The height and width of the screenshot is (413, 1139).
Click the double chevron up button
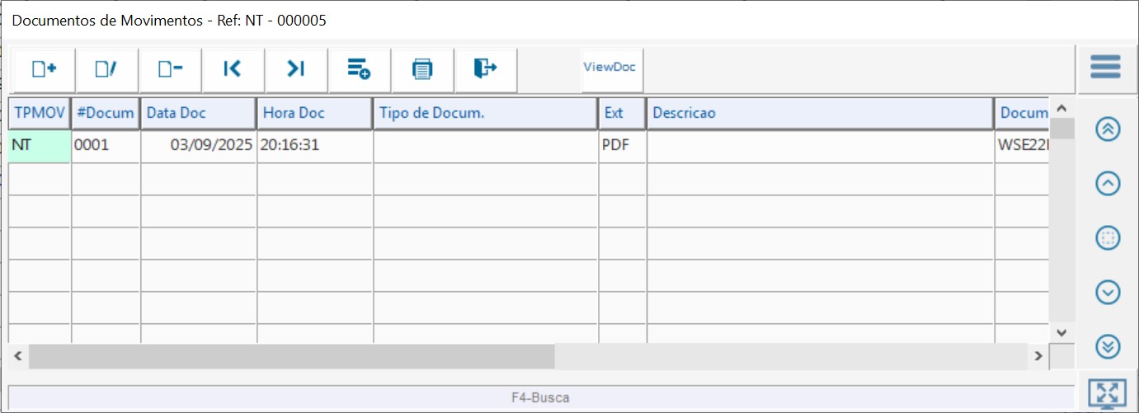[1108, 129]
